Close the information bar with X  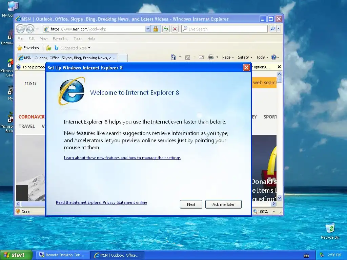point(279,67)
